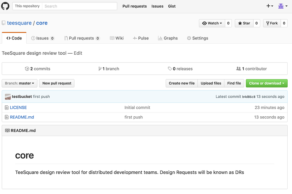
Task: Click the testbucket author name
Action: 22,97
